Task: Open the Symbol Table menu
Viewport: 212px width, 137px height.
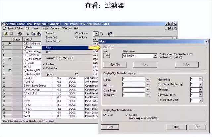Action: [x=15, y=28]
